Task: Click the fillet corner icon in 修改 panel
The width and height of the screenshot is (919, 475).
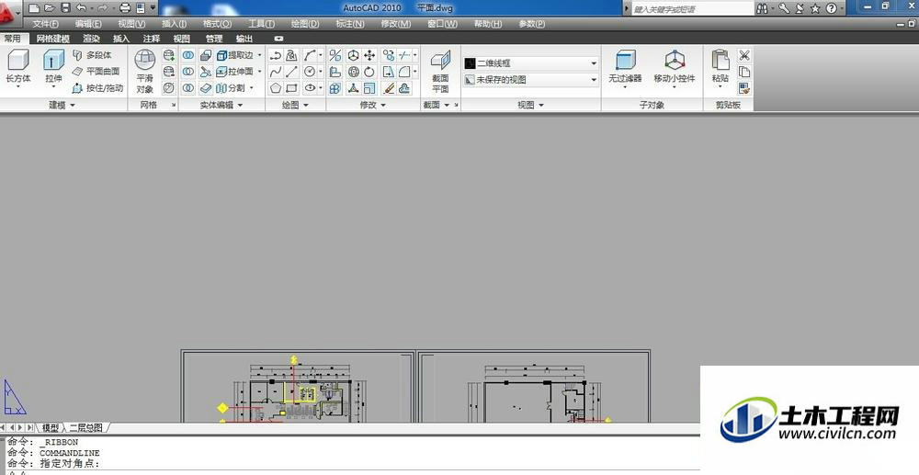Action: (x=404, y=72)
